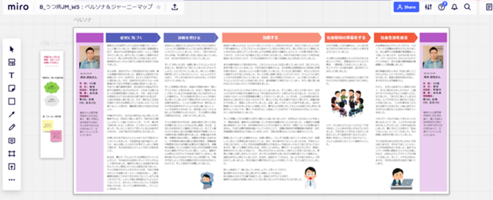
Task: Click the right persona photo
Action: (x=433, y=57)
